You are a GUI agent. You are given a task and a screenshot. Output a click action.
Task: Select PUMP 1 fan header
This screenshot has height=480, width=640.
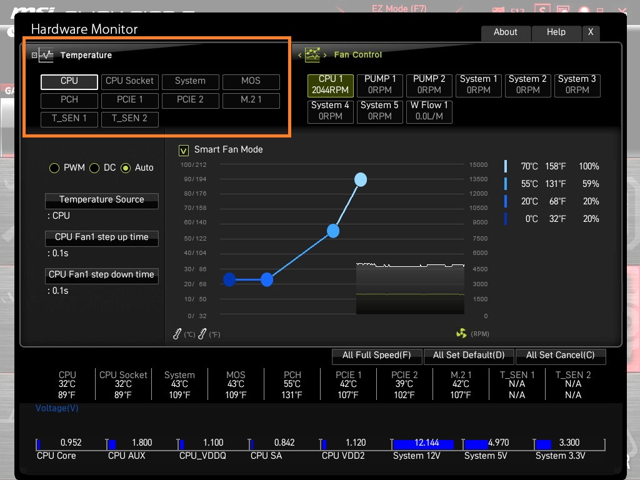click(x=380, y=85)
